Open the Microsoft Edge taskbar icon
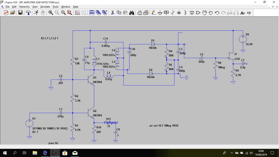 (45, 153)
